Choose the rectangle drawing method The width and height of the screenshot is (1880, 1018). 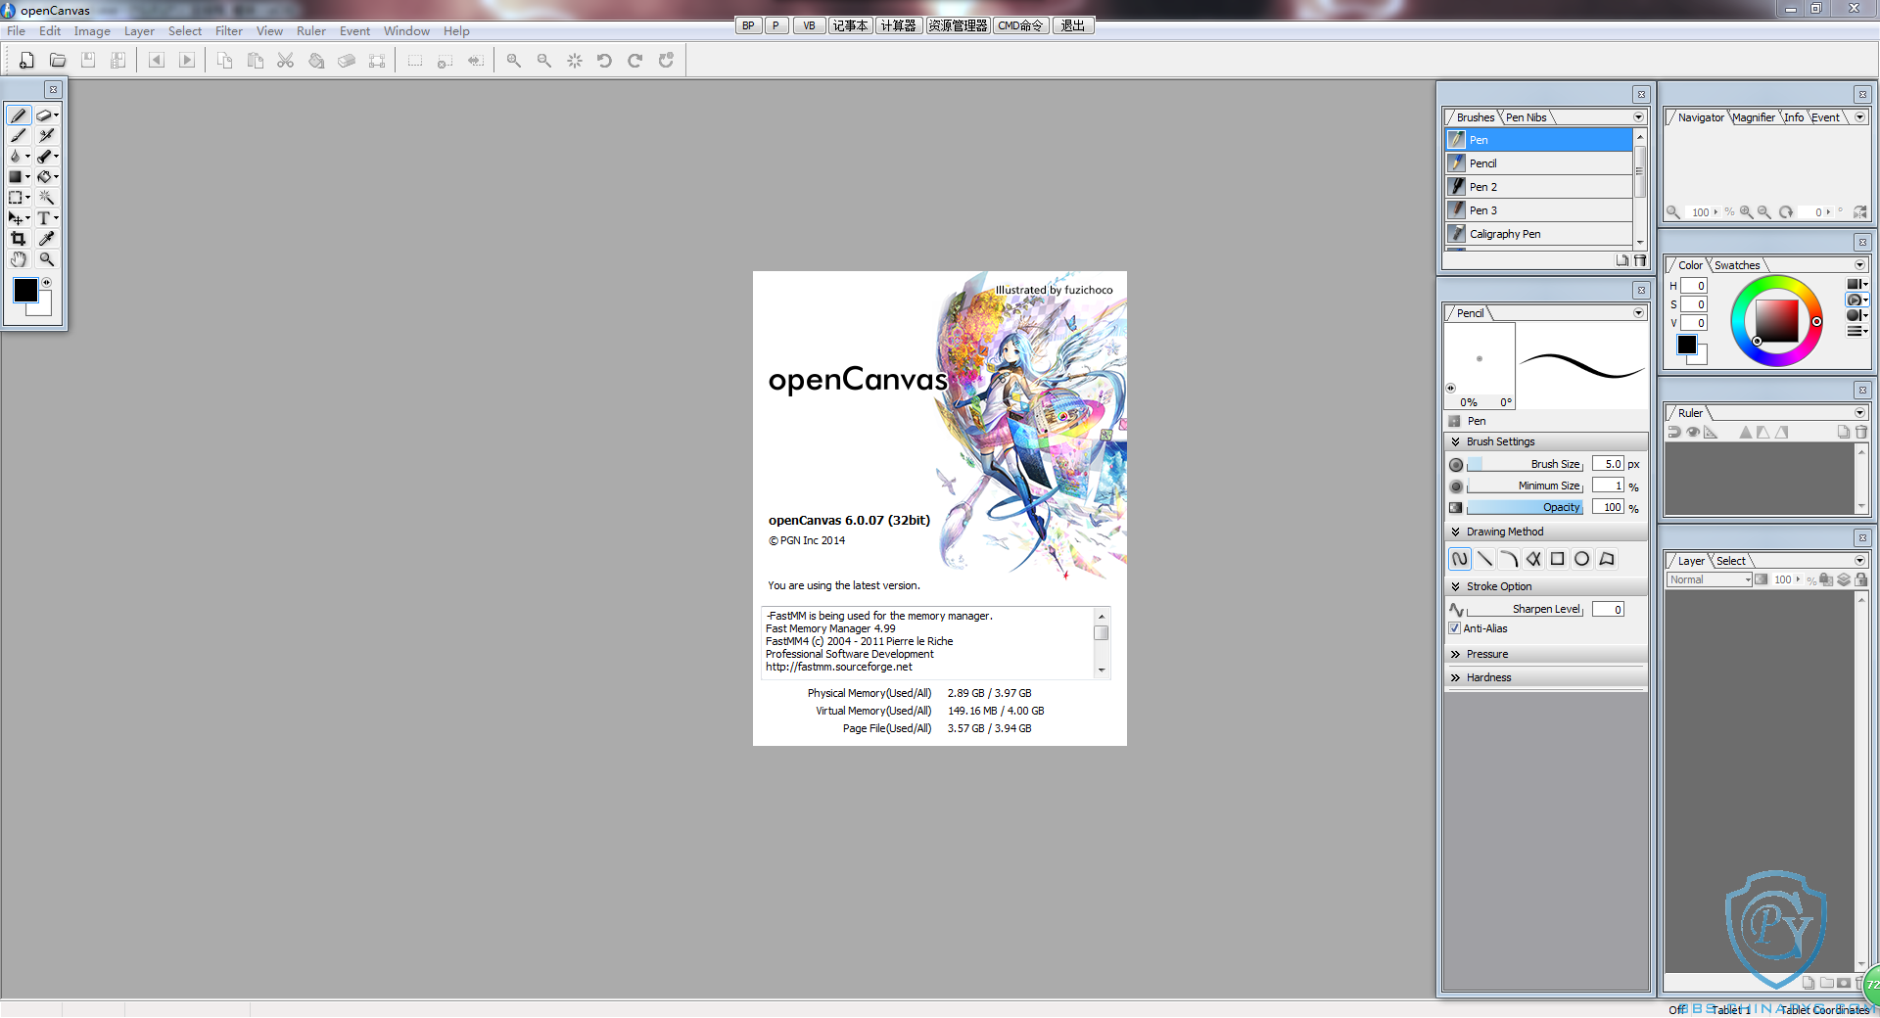[1558, 559]
